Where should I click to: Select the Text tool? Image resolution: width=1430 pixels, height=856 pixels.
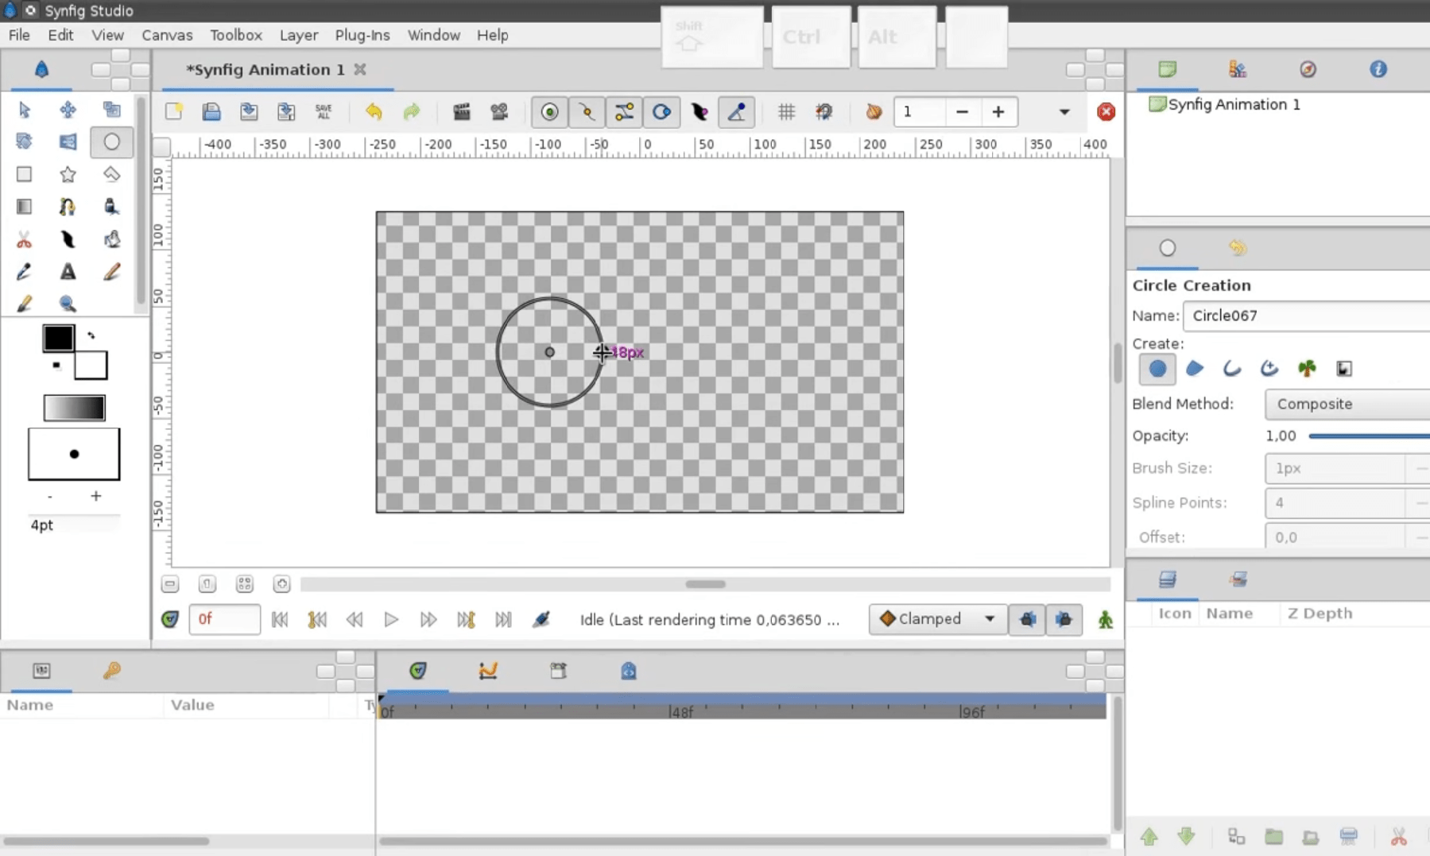point(68,272)
